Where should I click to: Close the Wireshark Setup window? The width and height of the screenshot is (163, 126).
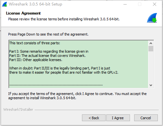(x=155, y=4)
